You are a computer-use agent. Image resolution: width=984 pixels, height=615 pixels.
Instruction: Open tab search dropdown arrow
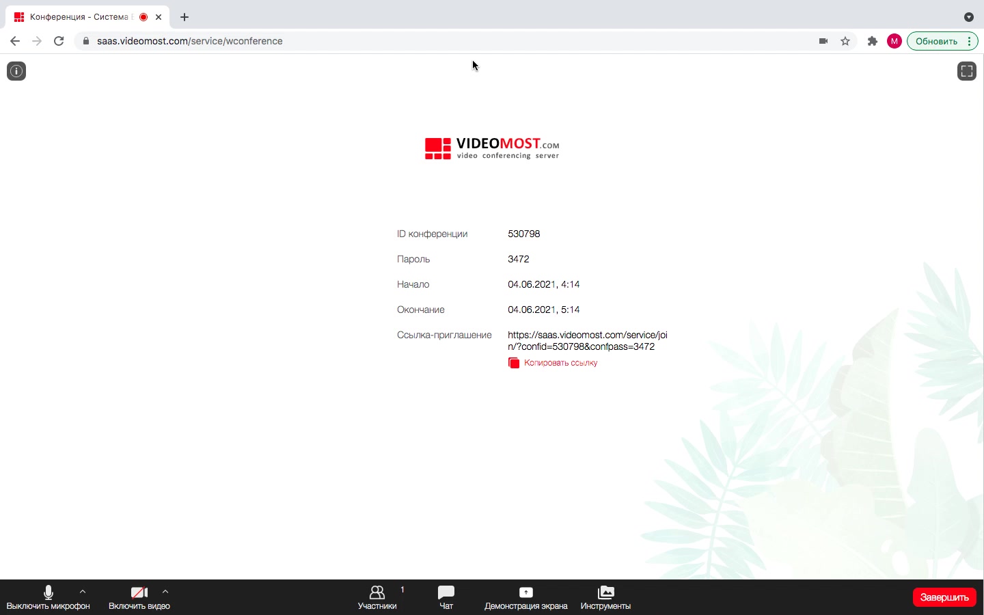point(969,17)
